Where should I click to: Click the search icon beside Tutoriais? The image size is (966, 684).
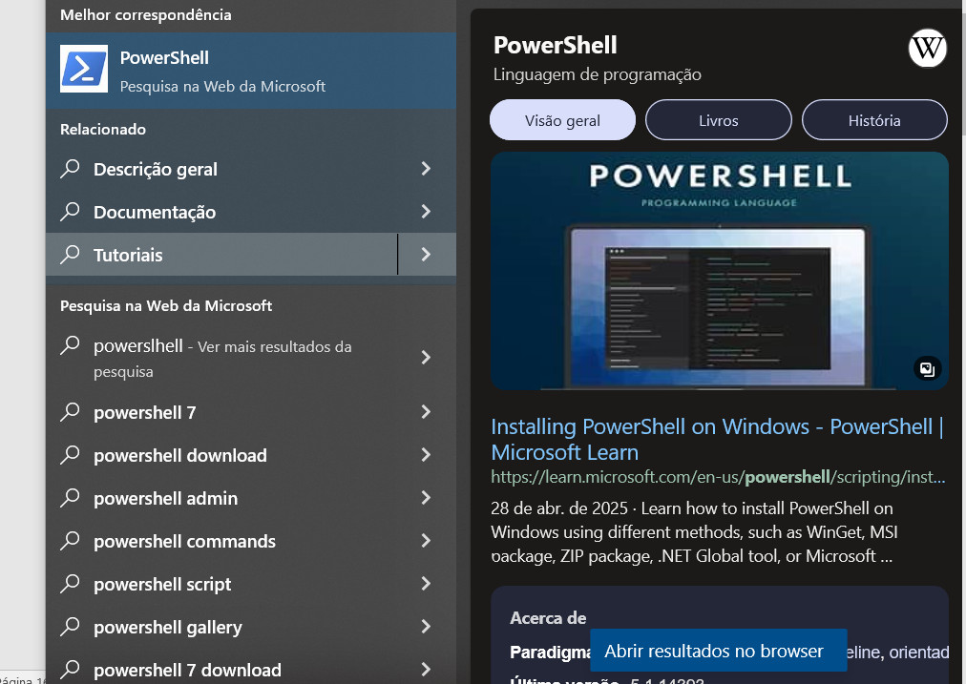tap(71, 255)
